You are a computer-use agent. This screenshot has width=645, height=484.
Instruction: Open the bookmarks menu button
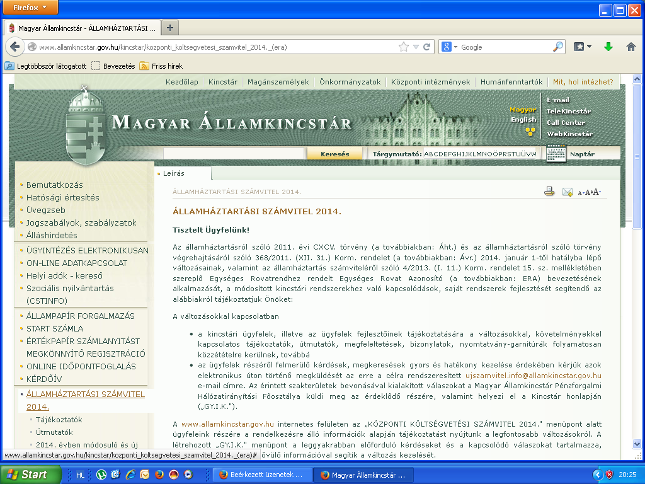click(x=583, y=47)
